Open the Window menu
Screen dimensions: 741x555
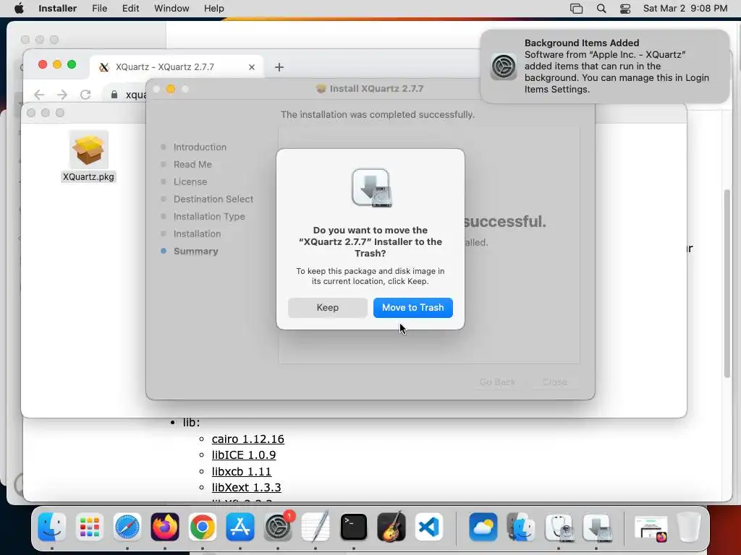(172, 9)
